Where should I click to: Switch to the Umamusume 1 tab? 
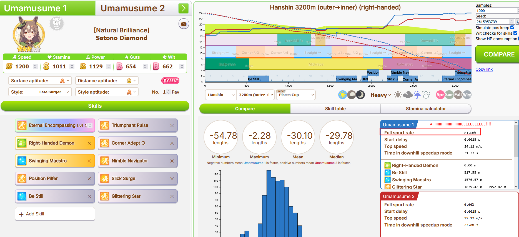47,8
